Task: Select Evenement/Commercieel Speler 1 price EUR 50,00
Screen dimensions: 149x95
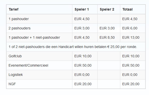Action: 83,65
